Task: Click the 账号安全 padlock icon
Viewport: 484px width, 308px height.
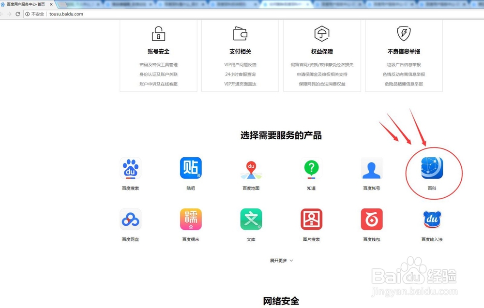Action: click(158, 34)
